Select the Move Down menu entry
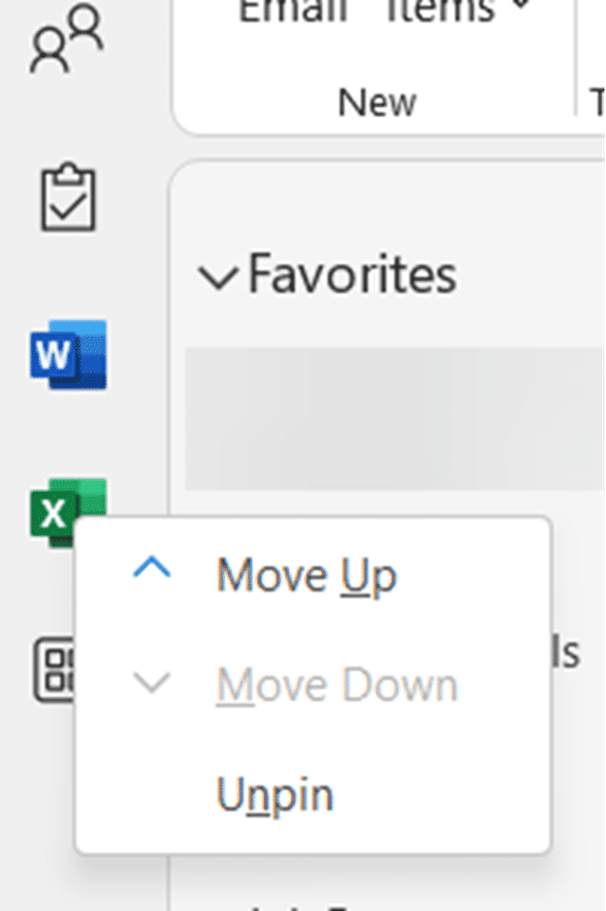The width and height of the screenshot is (606, 911). 336,686
